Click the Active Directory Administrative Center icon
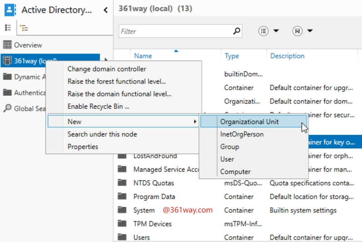The height and width of the screenshot is (242, 362). point(10,10)
